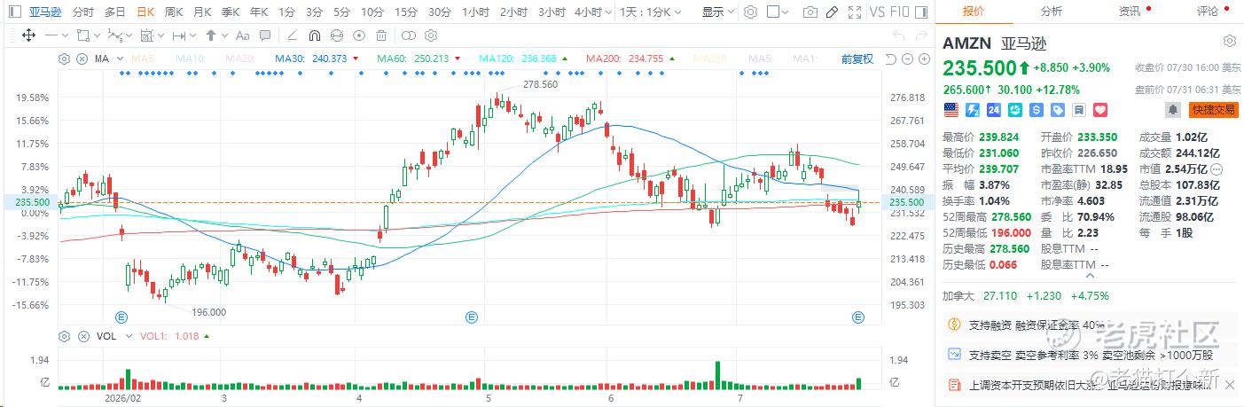Expand the 显示 display dropdown
The height and width of the screenshot is (407, 1244).
[716, 12]
